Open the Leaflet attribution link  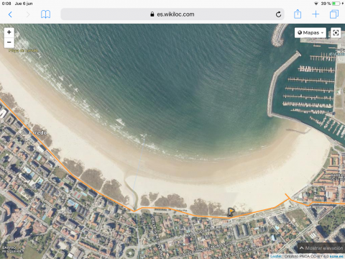pyautogui.click(x=276, y=256)
